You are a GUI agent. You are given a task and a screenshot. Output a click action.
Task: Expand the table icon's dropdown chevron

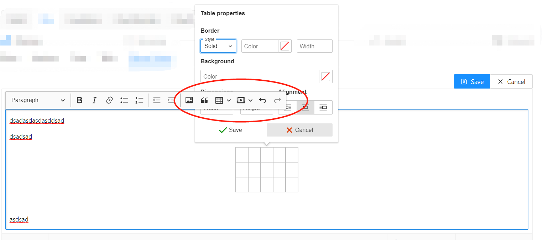pos(229,100)
